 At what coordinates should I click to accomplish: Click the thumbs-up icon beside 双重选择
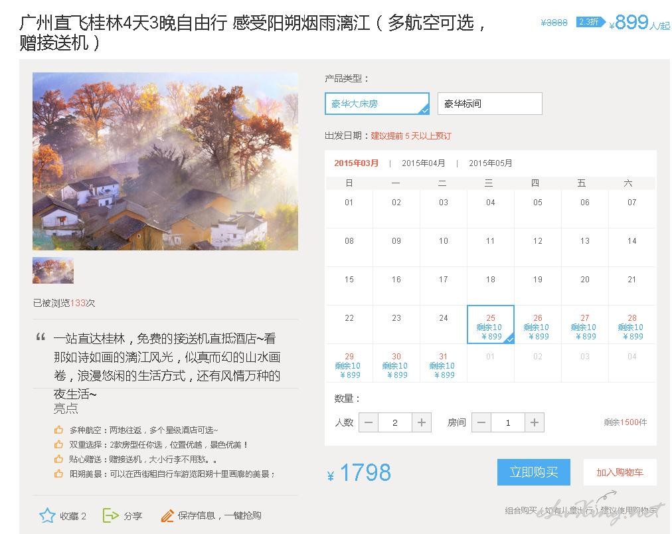58,444
